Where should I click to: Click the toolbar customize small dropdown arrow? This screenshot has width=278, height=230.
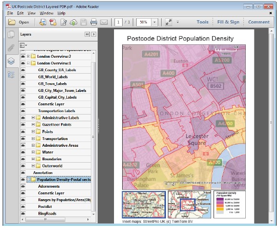tap(177, 22)
